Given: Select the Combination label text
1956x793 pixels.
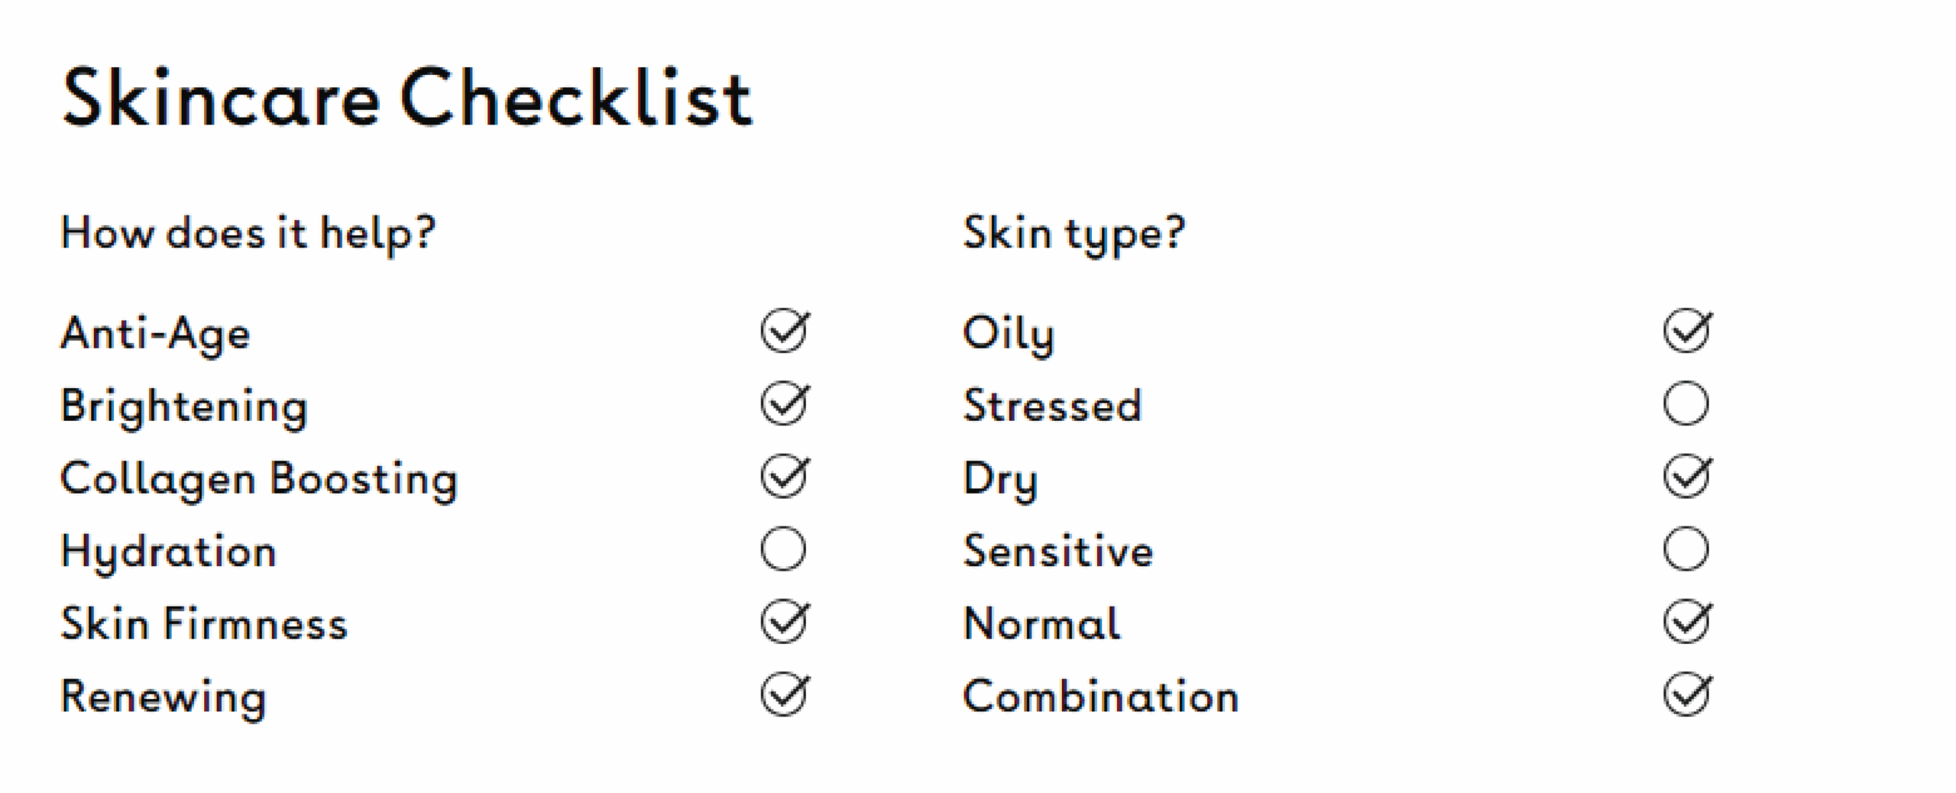Looking at the screenshot, I should 1100,696.
